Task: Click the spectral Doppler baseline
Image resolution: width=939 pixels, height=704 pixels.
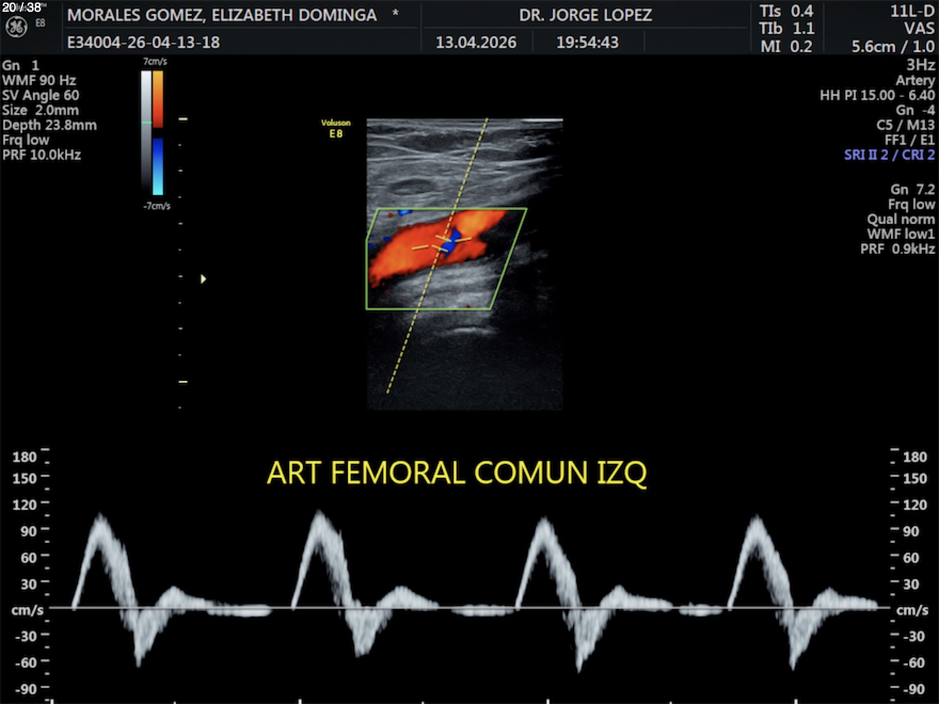Action: click(x=470, y=607)
